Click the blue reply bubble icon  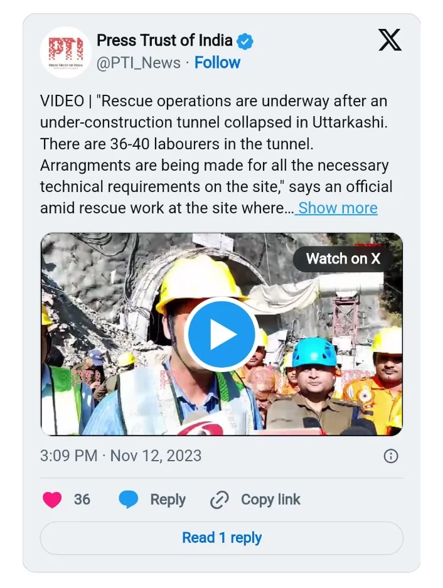click(x=128, y=500)
